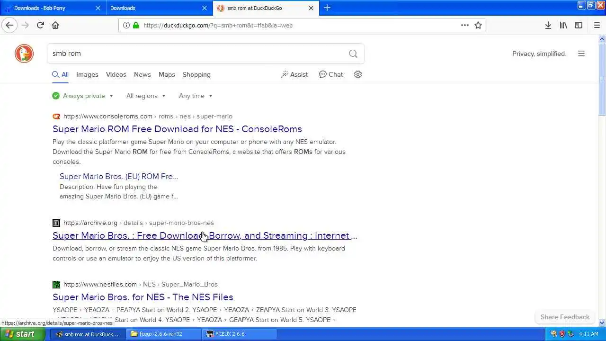Switch to Shopping results
This screenshot has width=606, height=341.
[196, 74]
